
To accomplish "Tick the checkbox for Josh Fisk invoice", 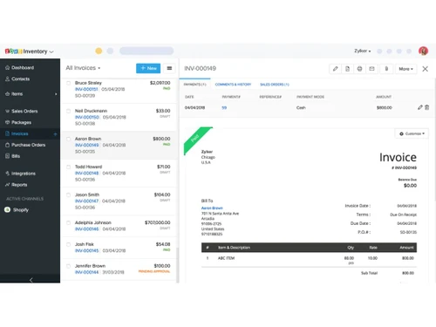I will pyautogui.click(x=68, y=244).
